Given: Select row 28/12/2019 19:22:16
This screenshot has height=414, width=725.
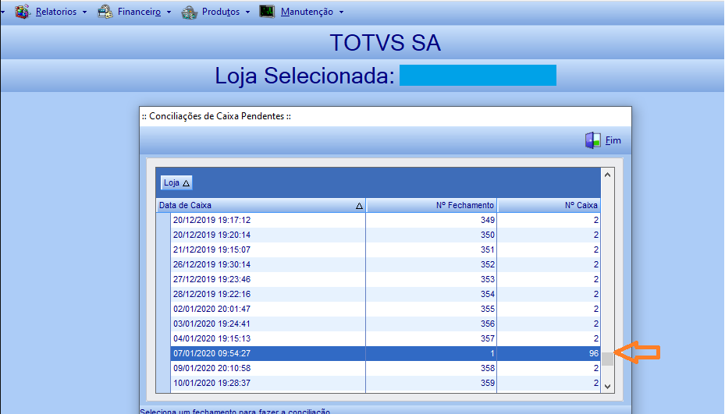Looking at the screenshot, I should (x=386, y=294).
